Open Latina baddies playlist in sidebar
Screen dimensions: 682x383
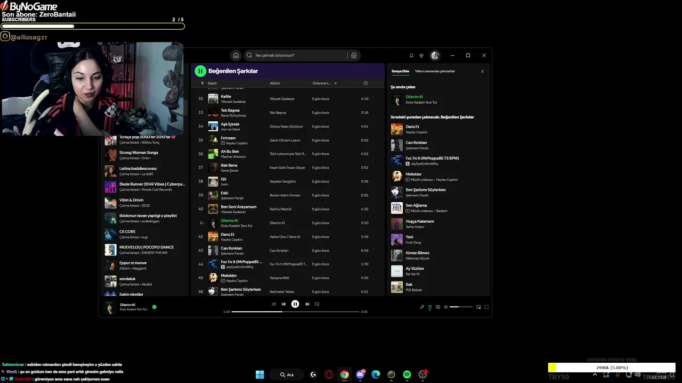pos(145,171)
